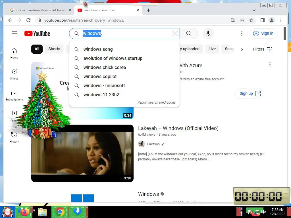Image resolution: width=291 pixels, height=218 pixels.
Task: Click the Lakeyah channel avatar
Action: pos(142,144)
